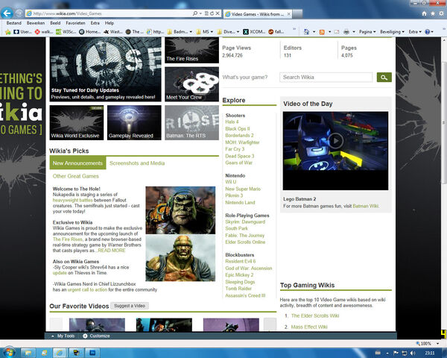The width and height of the screenshot is (447, 358).
Task: Open the Other Great Games tab
Action: click(76, 176)
